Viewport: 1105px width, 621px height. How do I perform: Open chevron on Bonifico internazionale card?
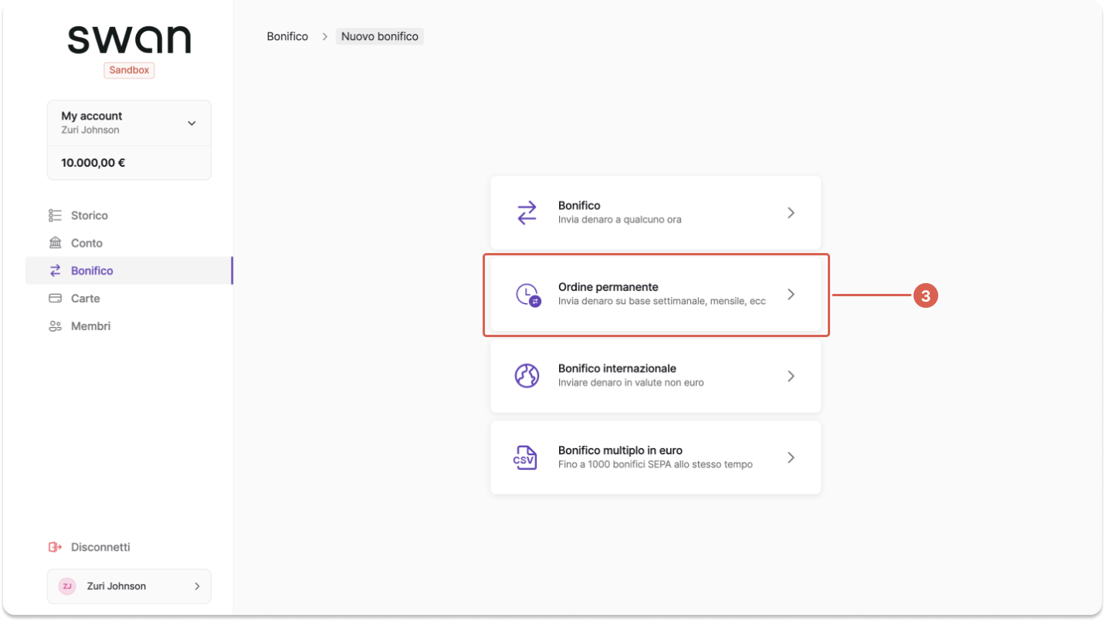click(791, 376)
